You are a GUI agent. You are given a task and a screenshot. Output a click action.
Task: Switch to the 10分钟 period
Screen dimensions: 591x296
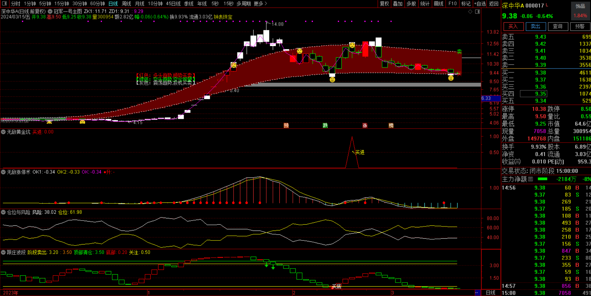pos(155,4)
